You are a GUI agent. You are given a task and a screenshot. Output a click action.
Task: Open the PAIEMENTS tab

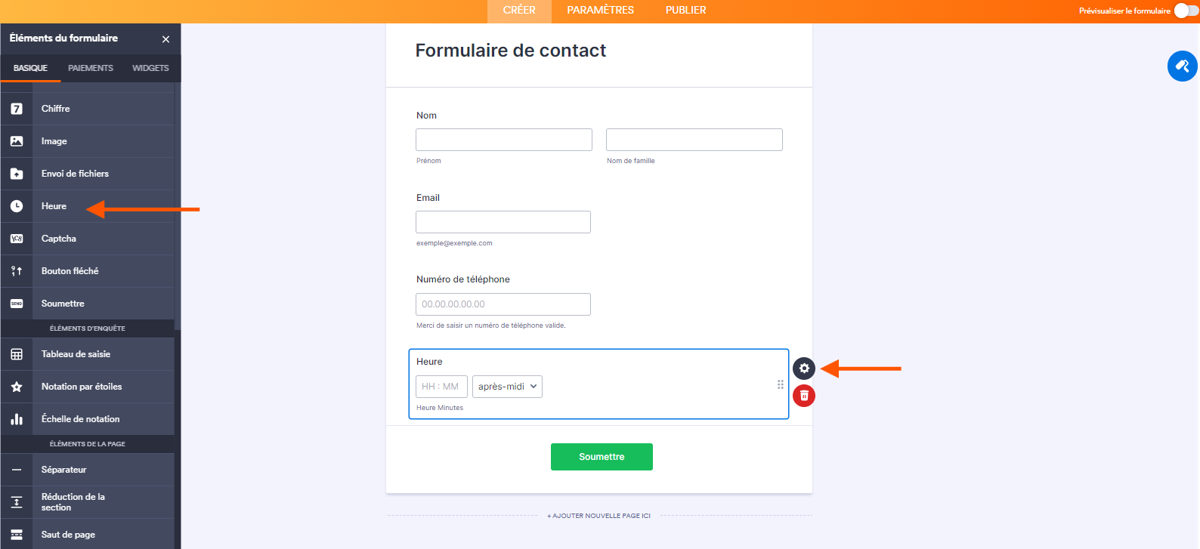[x=91, y=68]
